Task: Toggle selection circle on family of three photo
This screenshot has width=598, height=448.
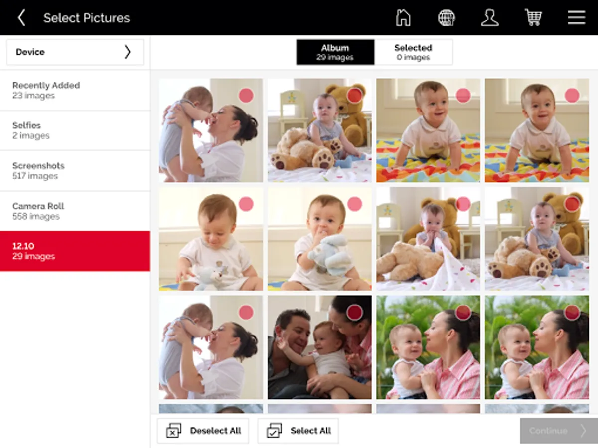Action: (x=354, y=313)
